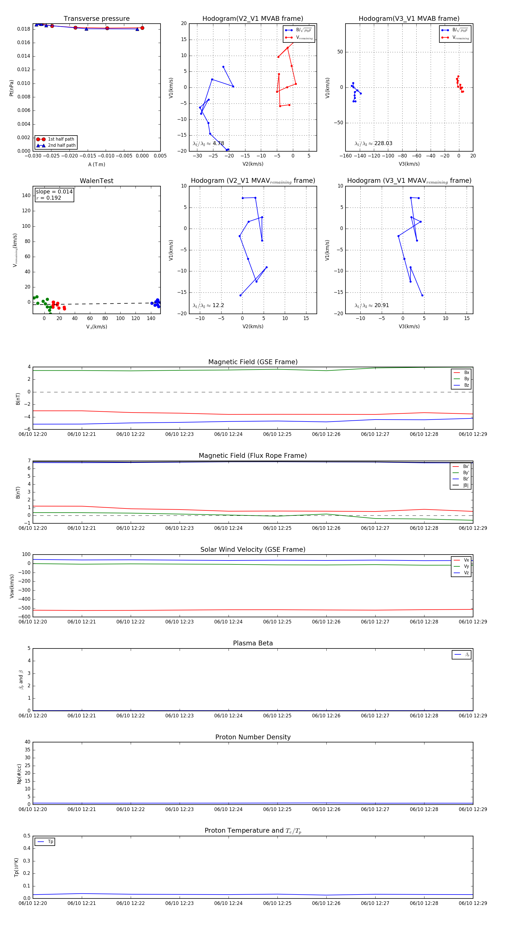Click the 'Tp' legend entry in Proton Temperature panel
This screenshot has height=928, width=506.
[x=45, y=842]
